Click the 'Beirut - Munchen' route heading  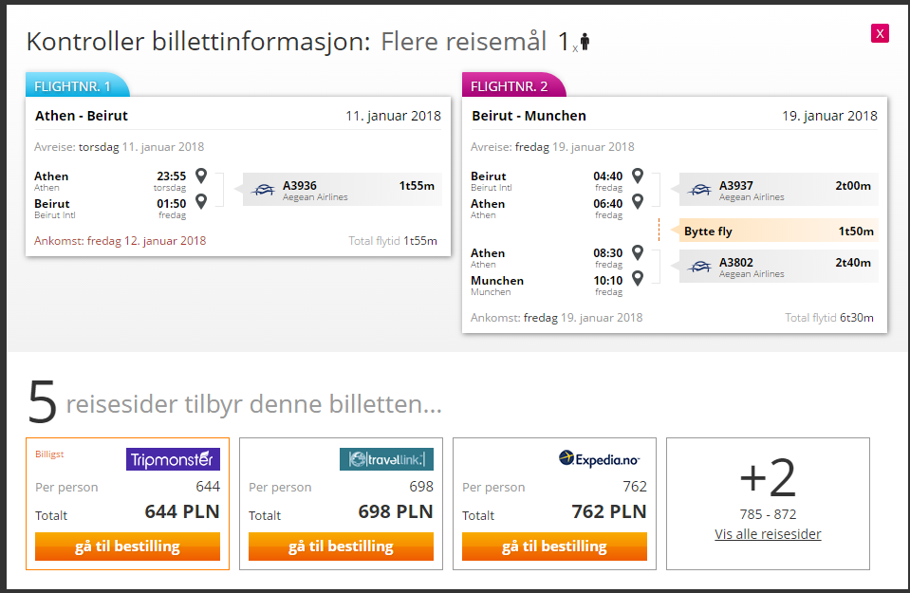coord(529,116)
